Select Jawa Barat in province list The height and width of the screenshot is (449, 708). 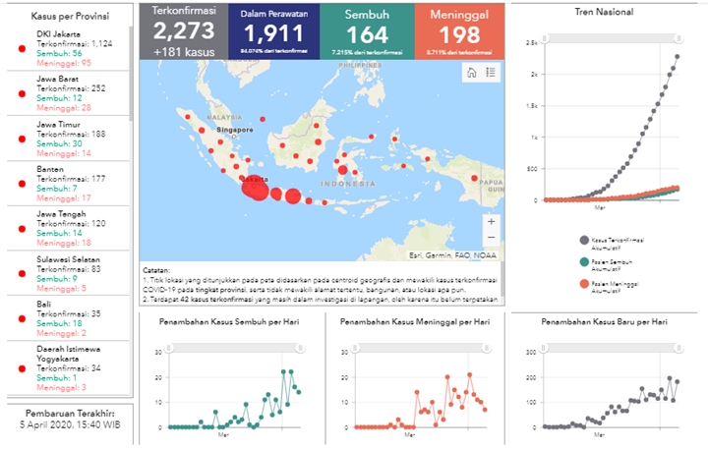[x=68, y=93]
